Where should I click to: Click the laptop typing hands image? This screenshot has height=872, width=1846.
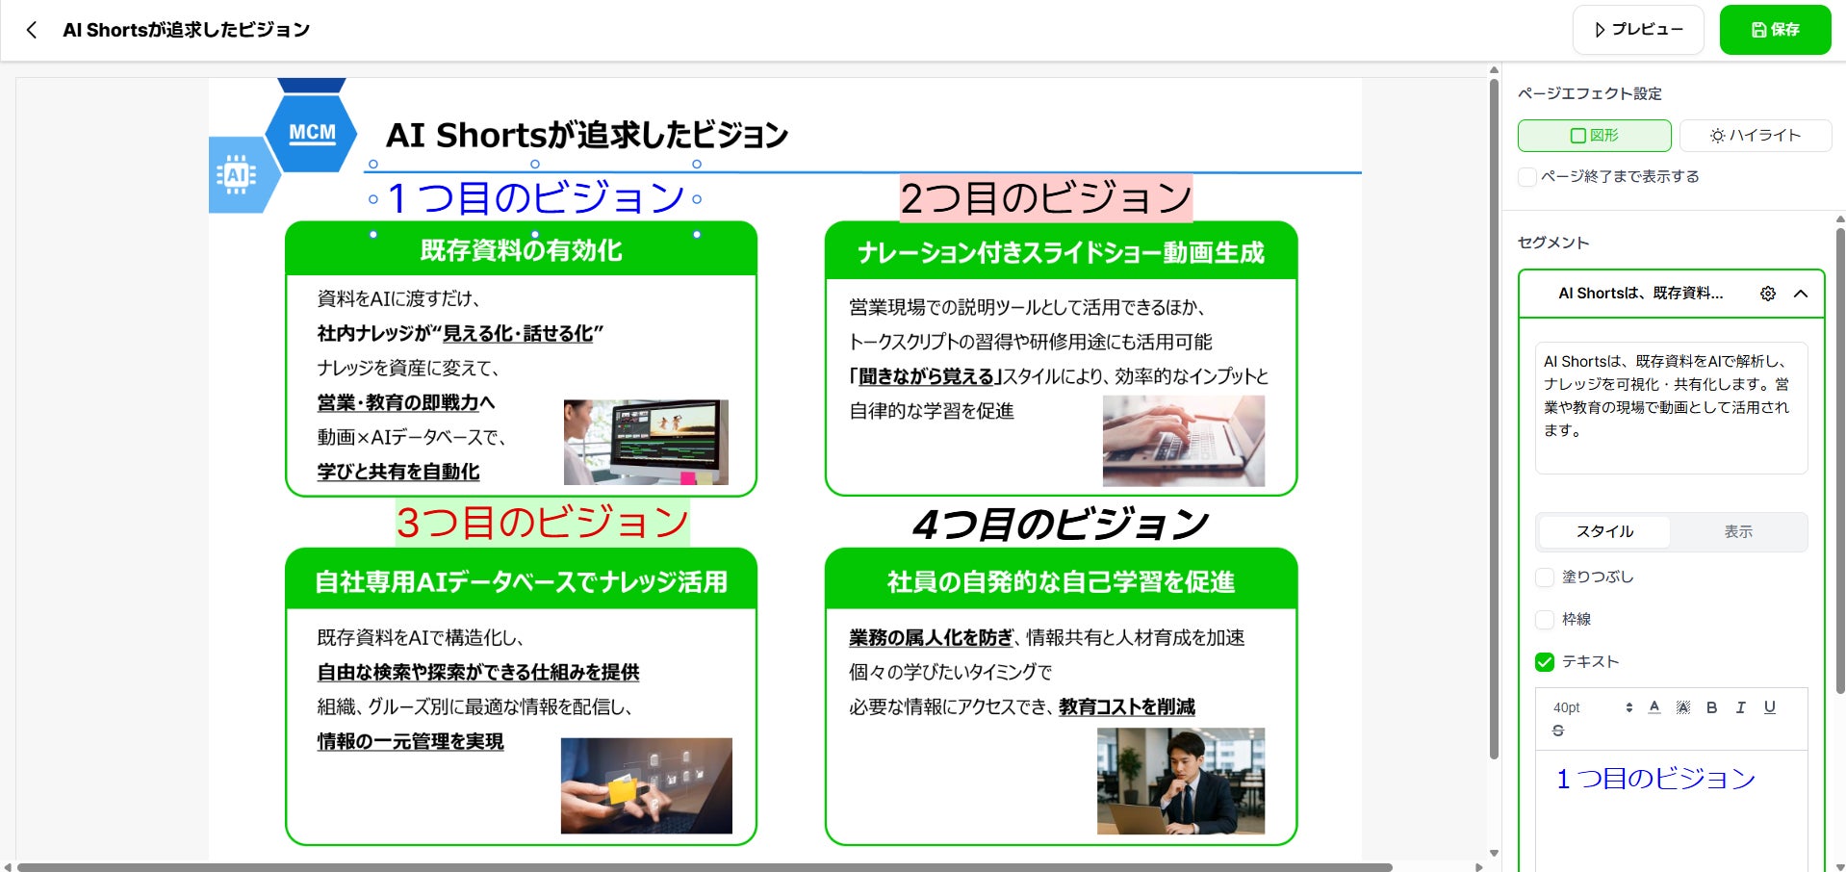[x=1184, y=441]
